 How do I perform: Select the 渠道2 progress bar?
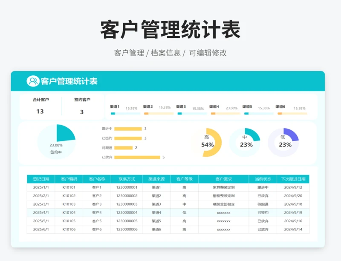(x=159, y=113)
